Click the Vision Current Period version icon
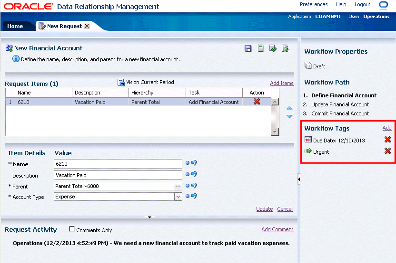This screenshot has height=263, width=396. 121,83
